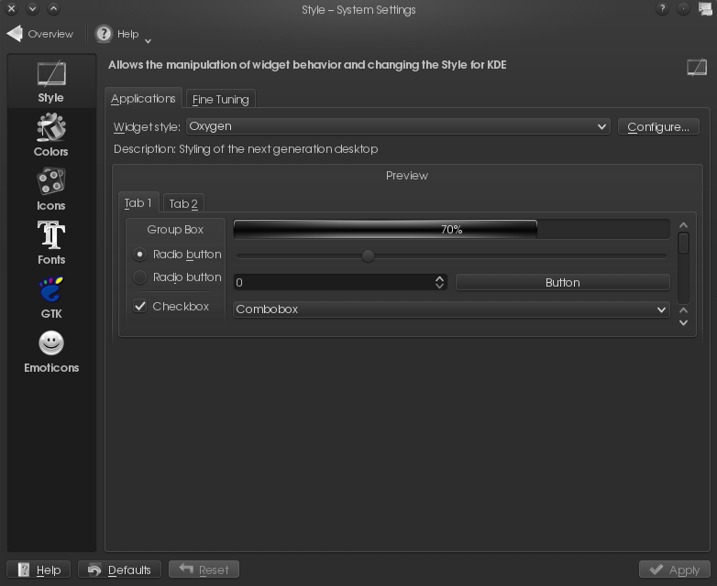The image size is (717, 586).
Task: Click the spin box up/down arrows
Action: tap(439, 282)
